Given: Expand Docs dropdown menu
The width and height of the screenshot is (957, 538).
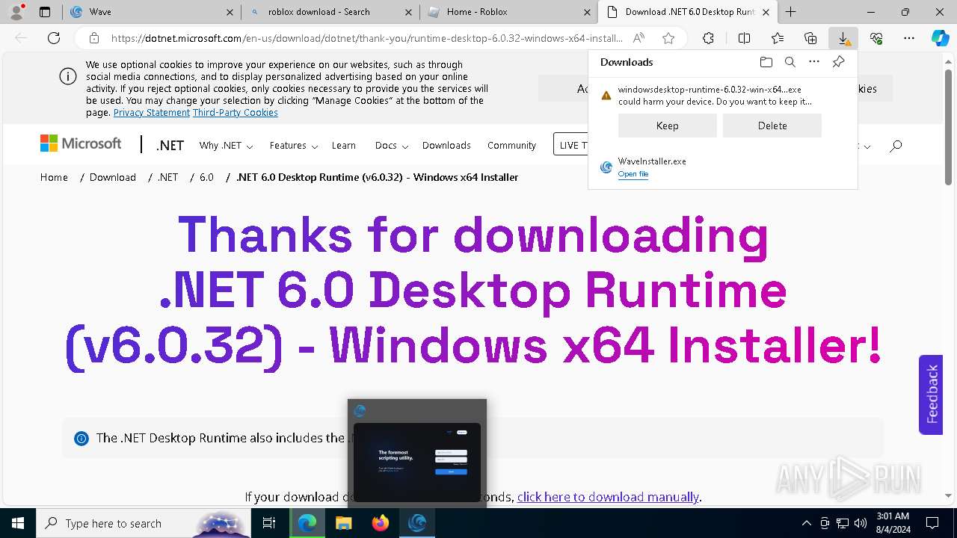Looking at the screenshot, I should tap(391, 146).
